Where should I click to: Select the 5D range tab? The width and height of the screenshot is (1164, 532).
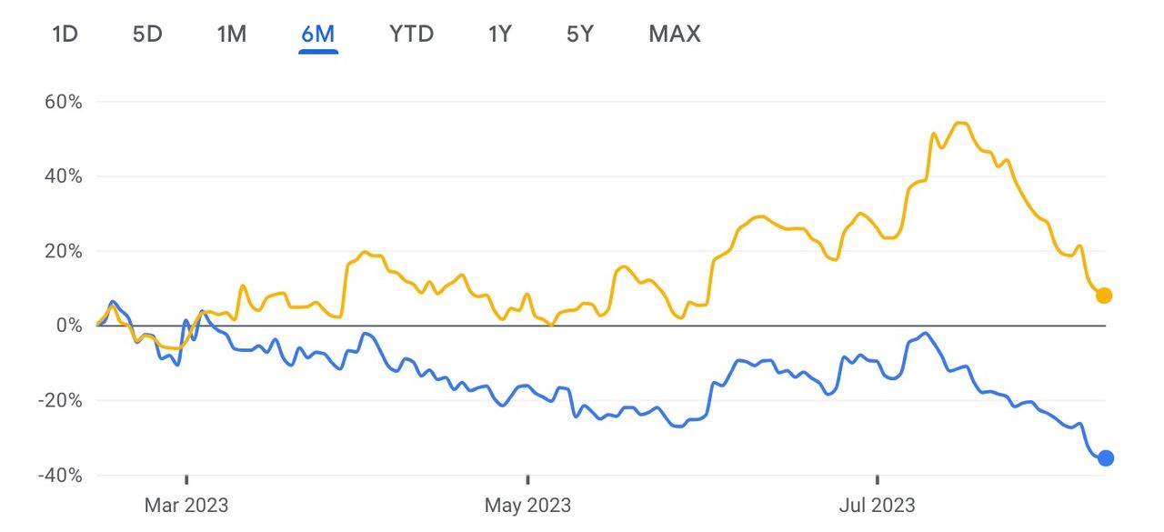point(146,35)
